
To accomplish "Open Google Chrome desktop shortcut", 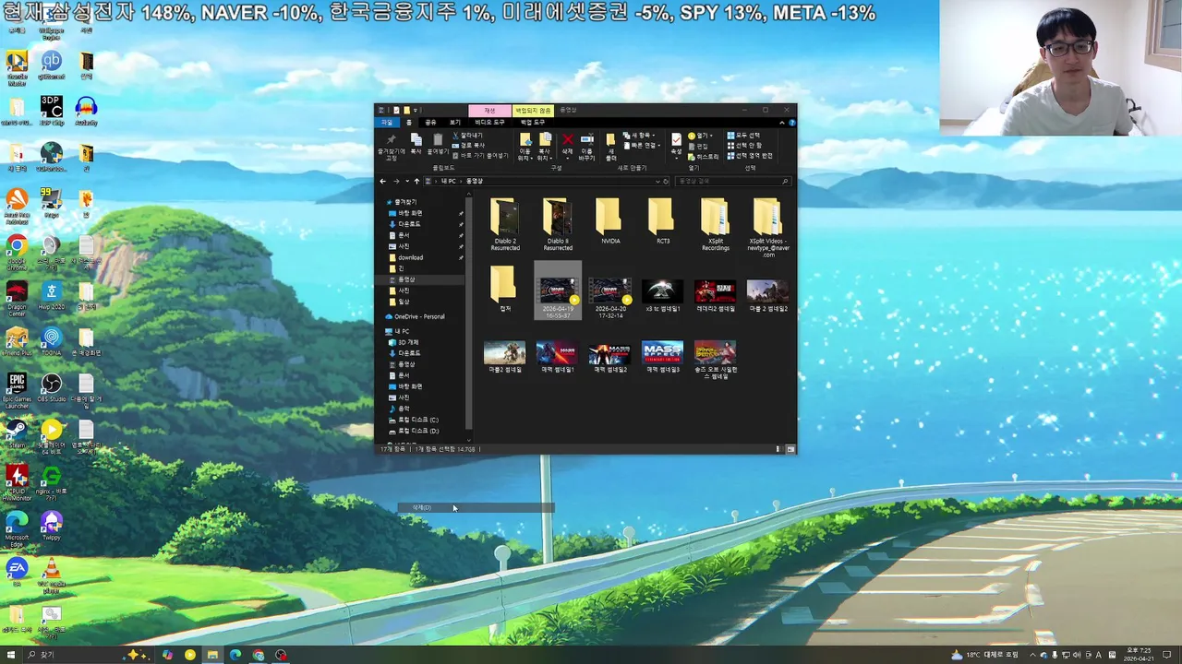I will pyautogui.click(x=17, y=252).
